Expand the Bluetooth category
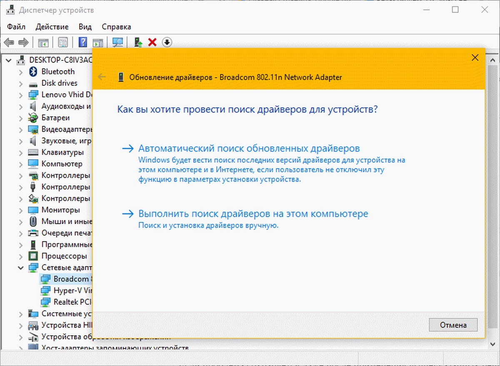 coord(21,72)
